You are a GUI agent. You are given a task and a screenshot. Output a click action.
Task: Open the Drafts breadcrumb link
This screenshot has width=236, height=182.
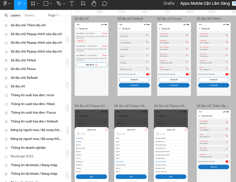click(169, 3)
